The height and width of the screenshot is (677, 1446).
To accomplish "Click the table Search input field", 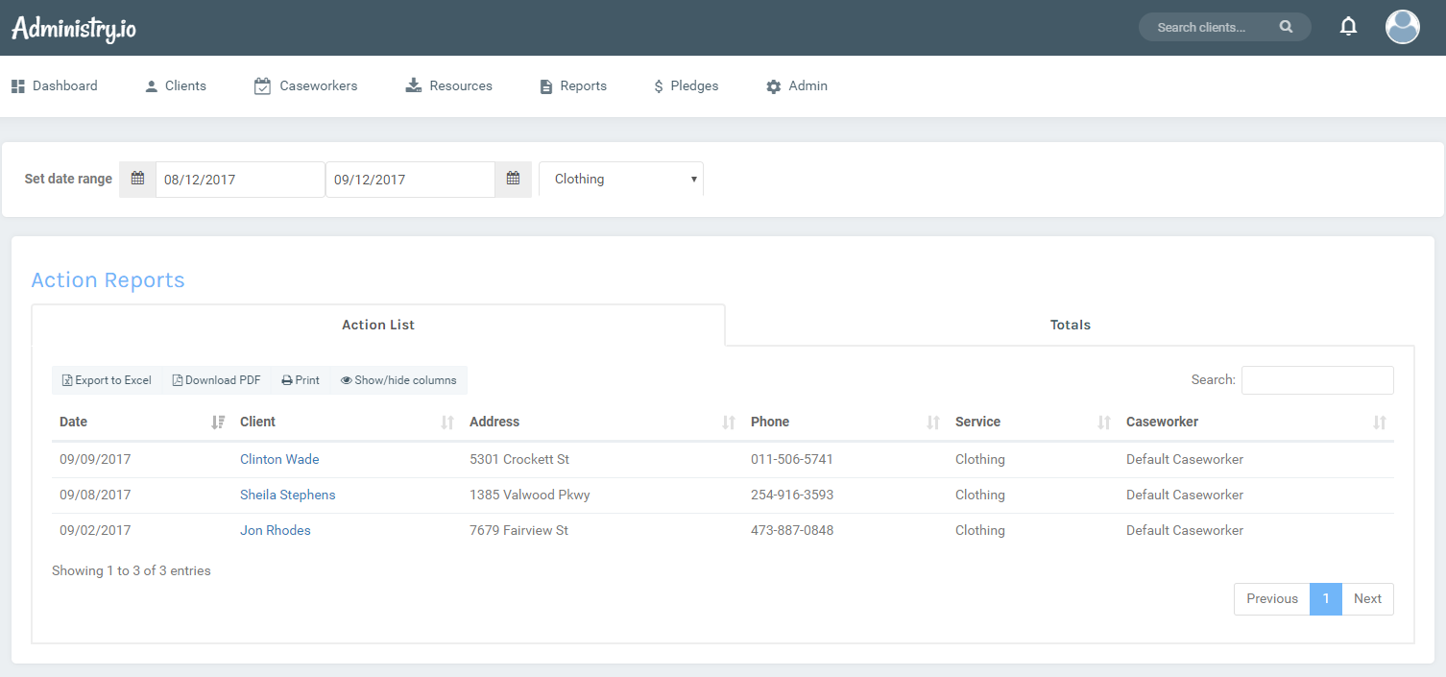I will click(1316, 380).
